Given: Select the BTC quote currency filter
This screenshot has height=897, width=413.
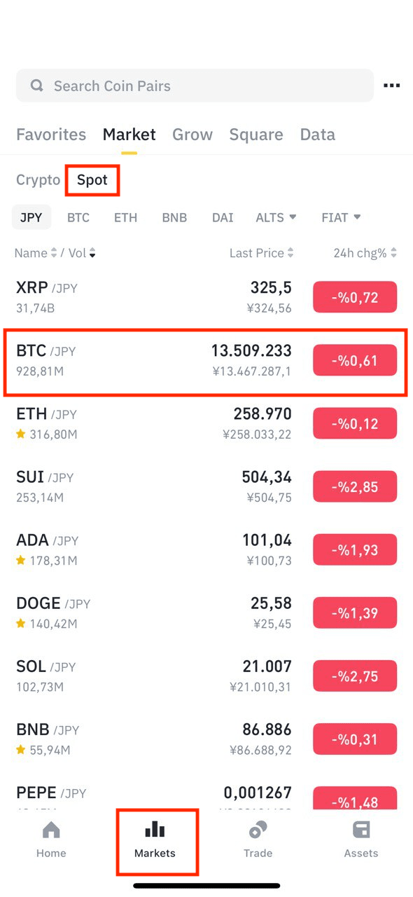Looking at the screenshot, I should [78, 218].
